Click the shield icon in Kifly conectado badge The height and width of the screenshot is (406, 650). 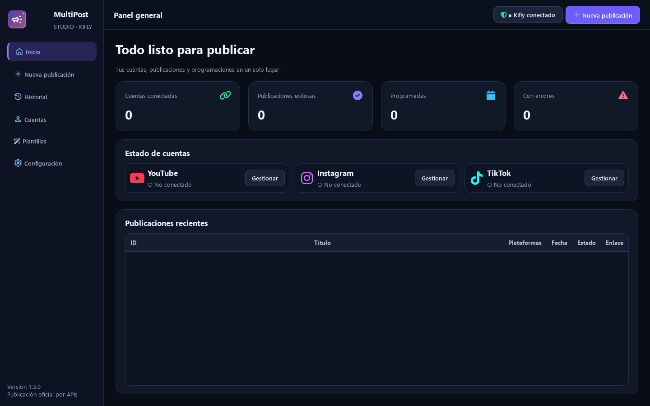coord(504,15)
